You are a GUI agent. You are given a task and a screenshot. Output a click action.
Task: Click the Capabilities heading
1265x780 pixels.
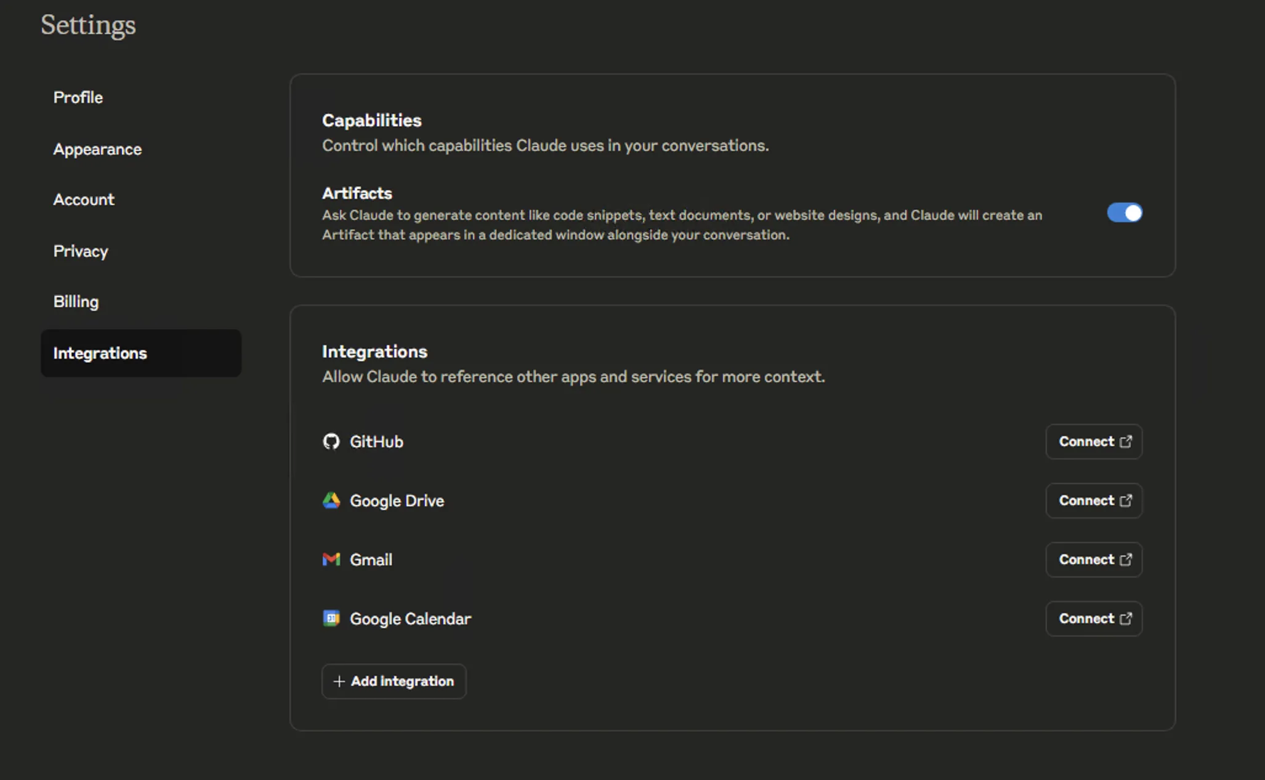click(x=372, y=121)
